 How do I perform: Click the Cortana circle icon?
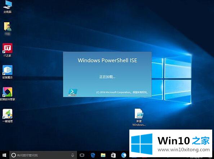[x=14, y=155]
